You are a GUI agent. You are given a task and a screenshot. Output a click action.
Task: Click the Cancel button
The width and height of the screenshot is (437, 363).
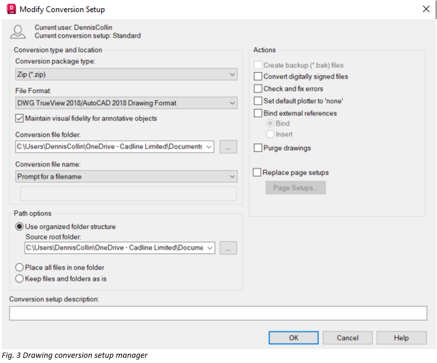[347, 338]
